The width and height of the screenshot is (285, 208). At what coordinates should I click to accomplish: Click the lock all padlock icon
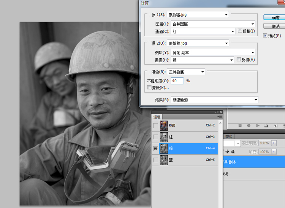(233, 151)
